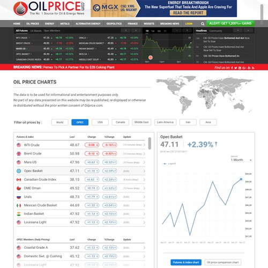
Task: Click the Oman flag beside DME Oman
Action: [x=19, y=188]
